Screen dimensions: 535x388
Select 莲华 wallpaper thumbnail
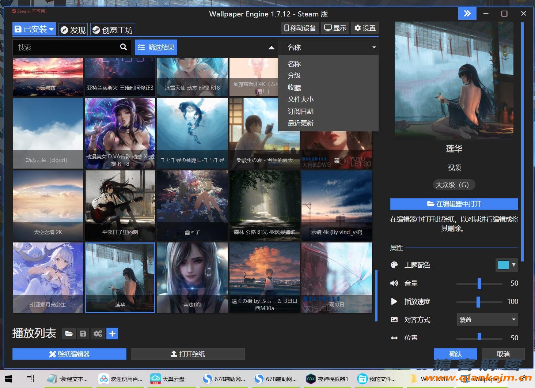point(120,278)
